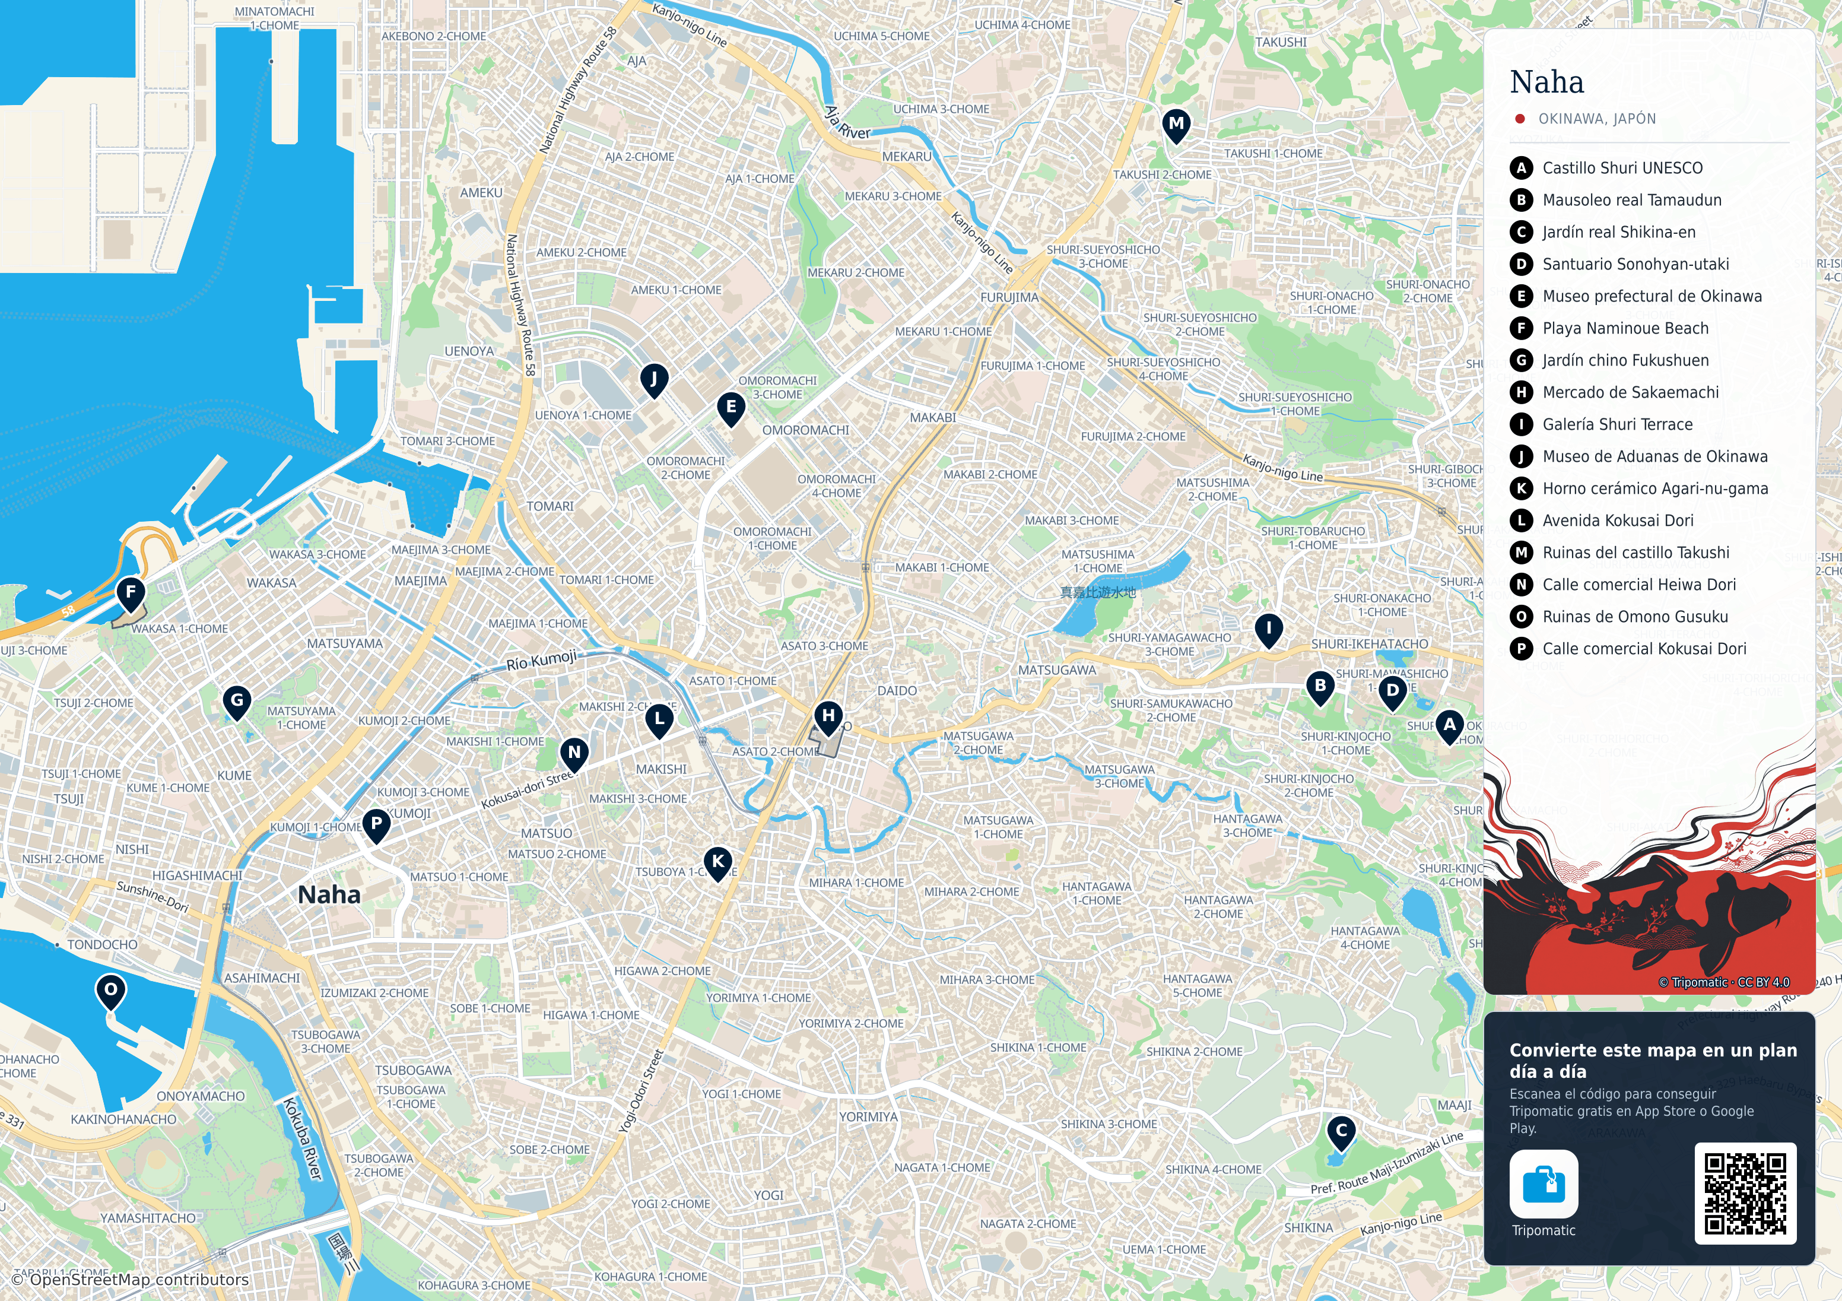The width and height of the screenshot is (1842, 1301).
Task: Select map pin I near Shuri-Ikehatacho
Action: (x=1268, y=631)
